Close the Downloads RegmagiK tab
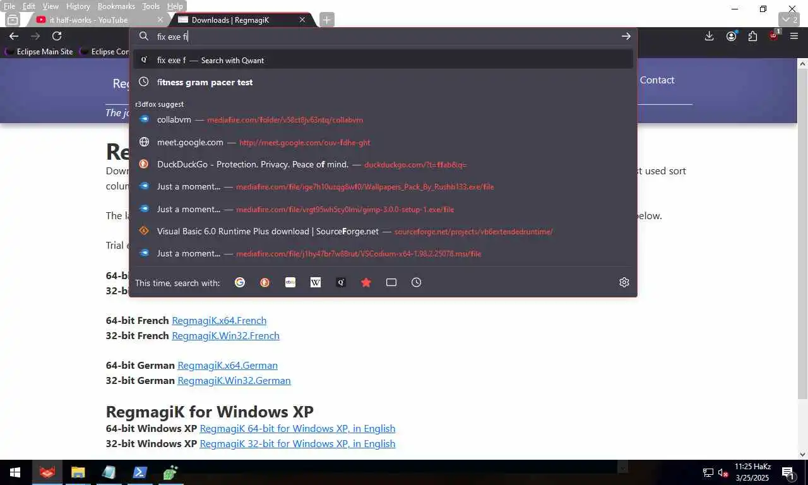Image resolution: width=808 pixels, height=485 pixels. [x=302, y=20]
